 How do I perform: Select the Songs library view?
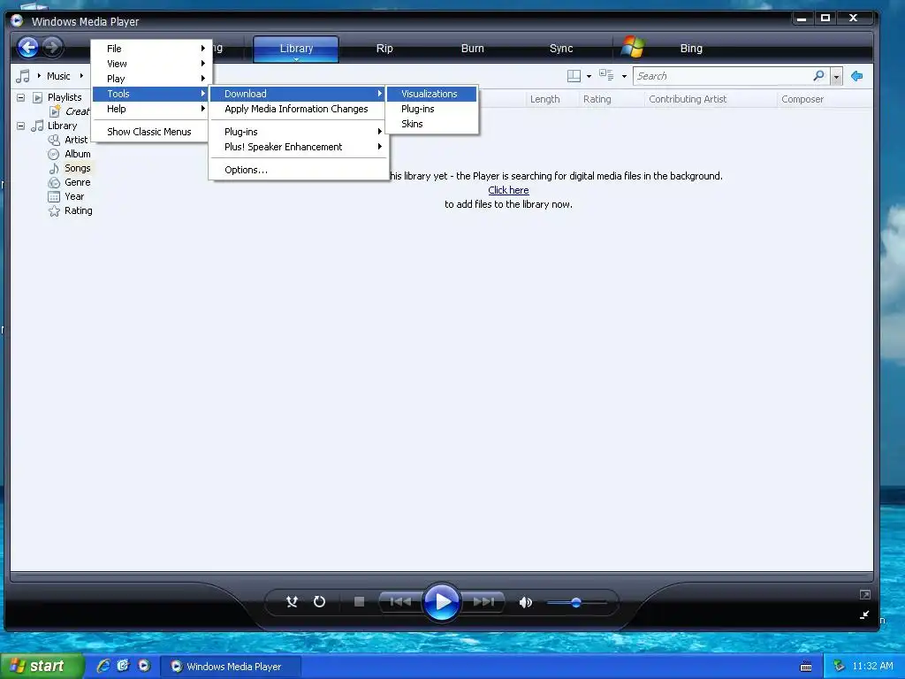[x=78, y=168]
